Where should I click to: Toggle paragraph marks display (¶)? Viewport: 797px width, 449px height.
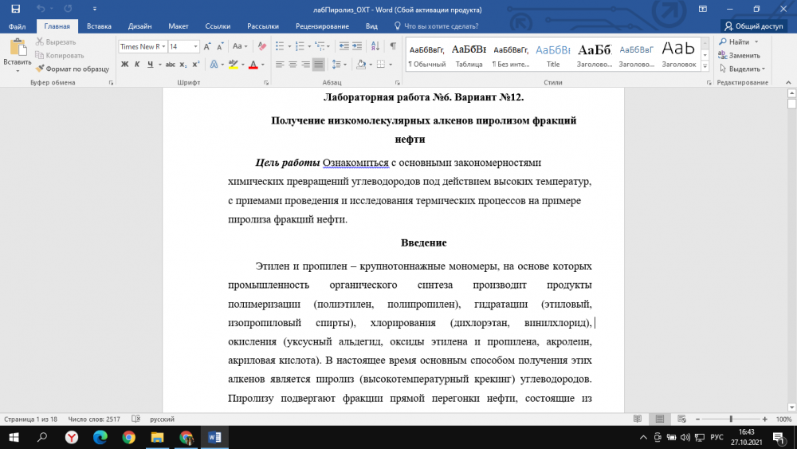[x=394, y=46]
